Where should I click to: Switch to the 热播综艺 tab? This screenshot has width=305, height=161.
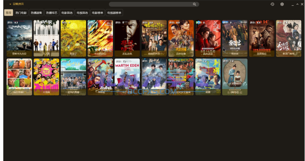tap(52, 13)
